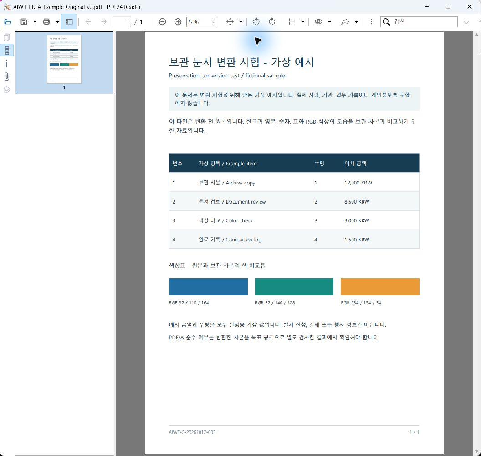Expand the view mode dropdown arrow
Viewport: 481px width, 456px height.
point(330,22)
